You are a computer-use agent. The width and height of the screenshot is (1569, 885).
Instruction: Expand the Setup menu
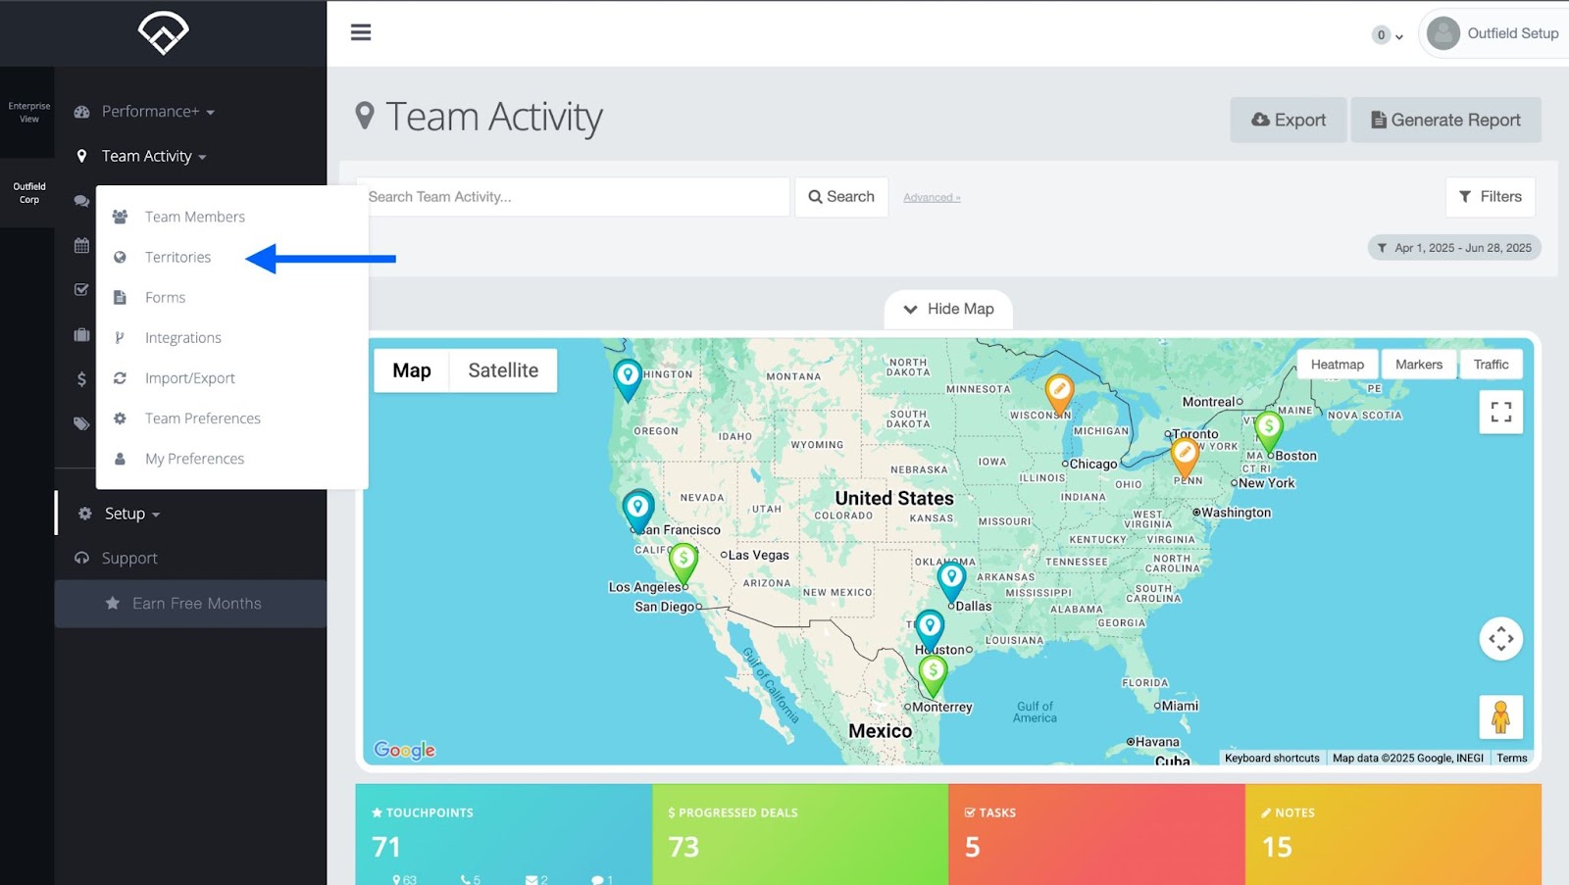[x=131, y=514]
